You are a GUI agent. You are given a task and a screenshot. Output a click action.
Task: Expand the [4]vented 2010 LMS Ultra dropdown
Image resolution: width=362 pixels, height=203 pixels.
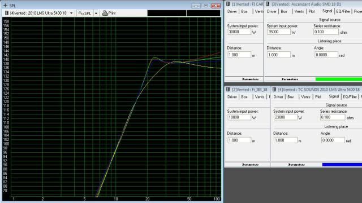point(71,14)
